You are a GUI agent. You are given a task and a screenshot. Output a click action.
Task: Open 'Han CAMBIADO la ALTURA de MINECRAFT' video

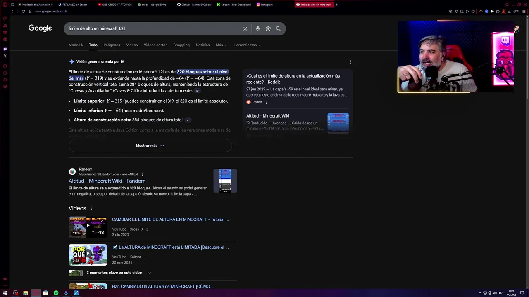(163, 286)
